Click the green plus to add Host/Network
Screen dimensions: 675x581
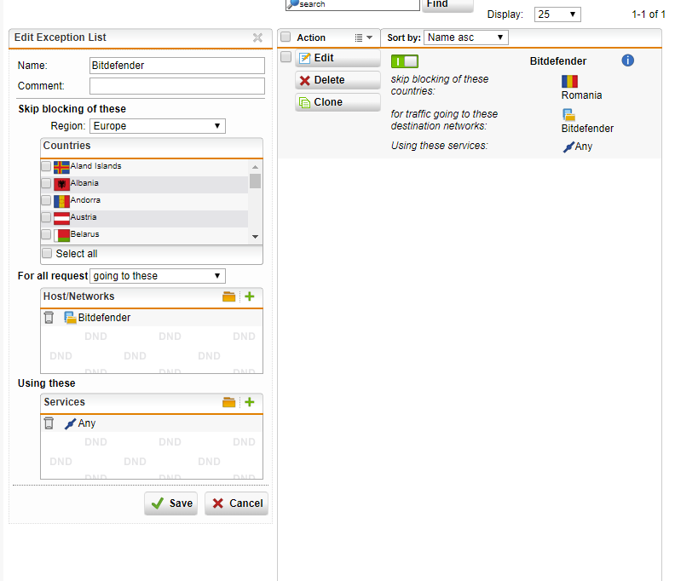click(250, 296)
